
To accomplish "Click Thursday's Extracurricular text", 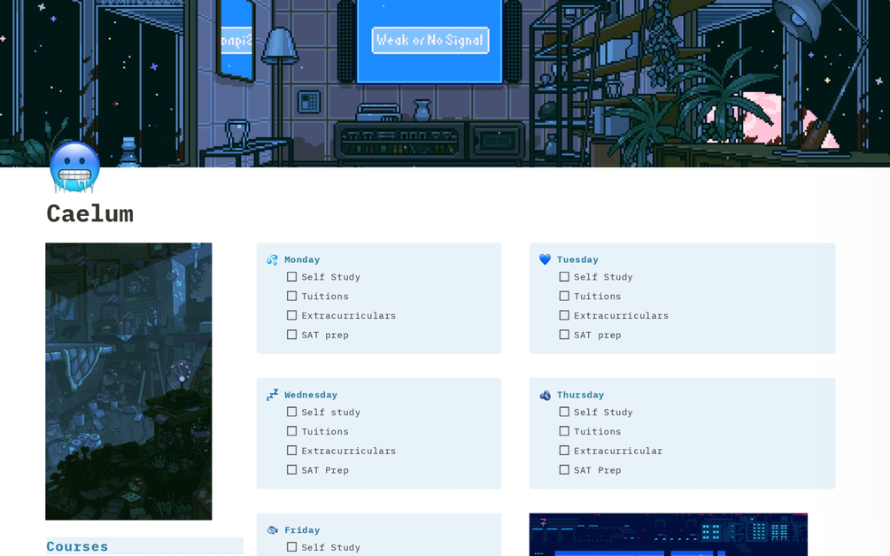I will tap(618, 451).
